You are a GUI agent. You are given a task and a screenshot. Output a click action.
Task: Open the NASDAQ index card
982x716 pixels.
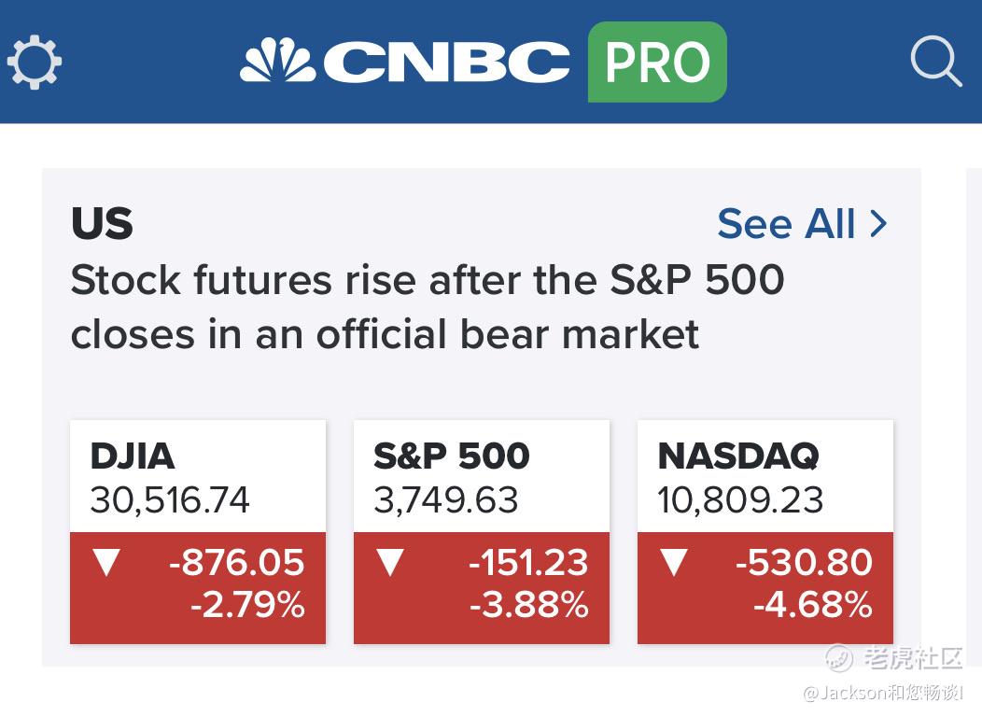coord(765,532)
